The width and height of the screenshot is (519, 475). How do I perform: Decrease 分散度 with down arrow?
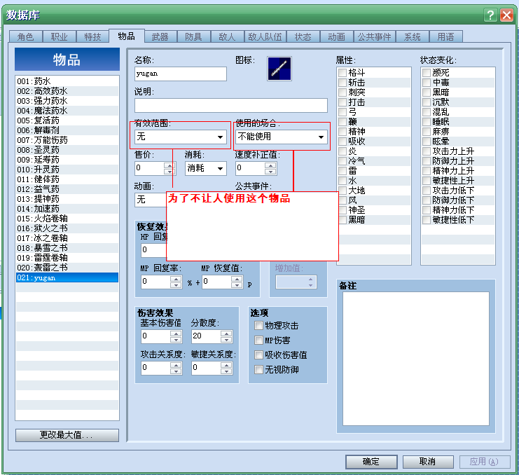coord(226,340)
